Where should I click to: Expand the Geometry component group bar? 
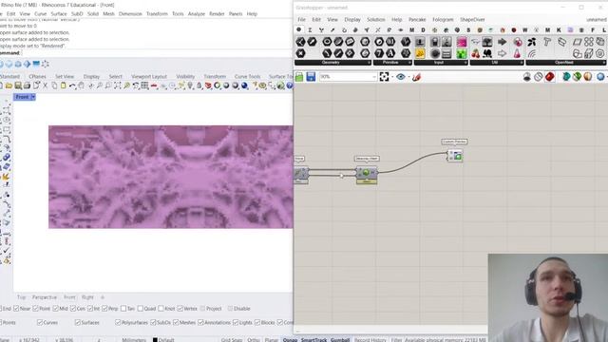[x=332, y=63]
